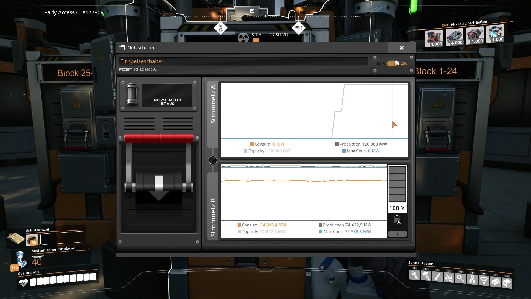Click fourth Phase 4 item showing 1.000
Screen dimensions: 531x299
pyautogui.click(x=495, y=33)
